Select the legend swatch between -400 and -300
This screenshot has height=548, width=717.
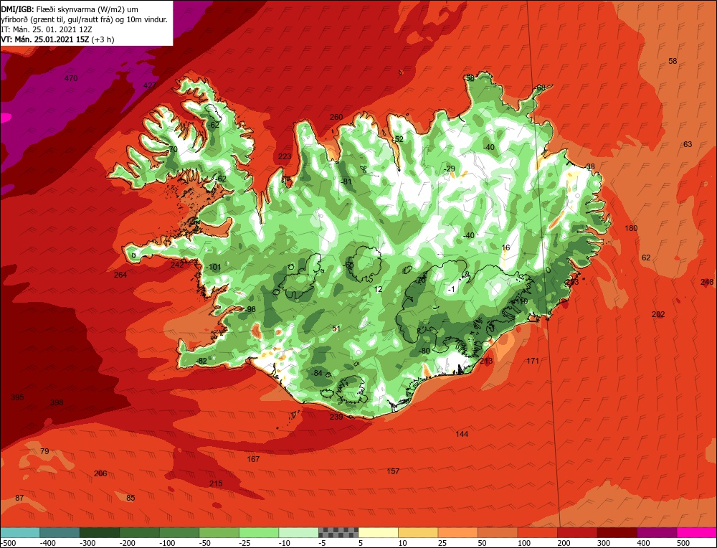pyautogui.click(x=60, y=532)
